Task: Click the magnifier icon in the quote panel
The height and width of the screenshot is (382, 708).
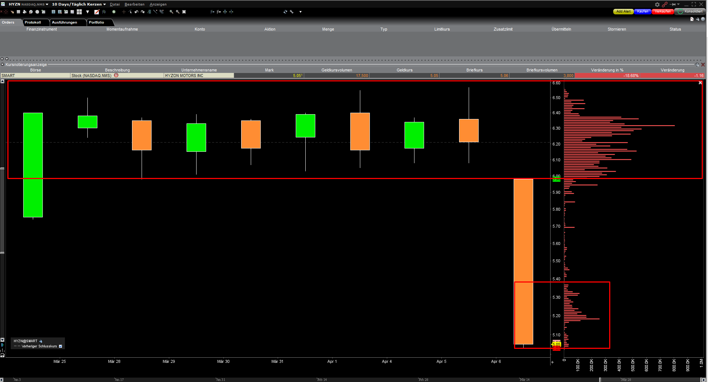Action: [697, 65]
